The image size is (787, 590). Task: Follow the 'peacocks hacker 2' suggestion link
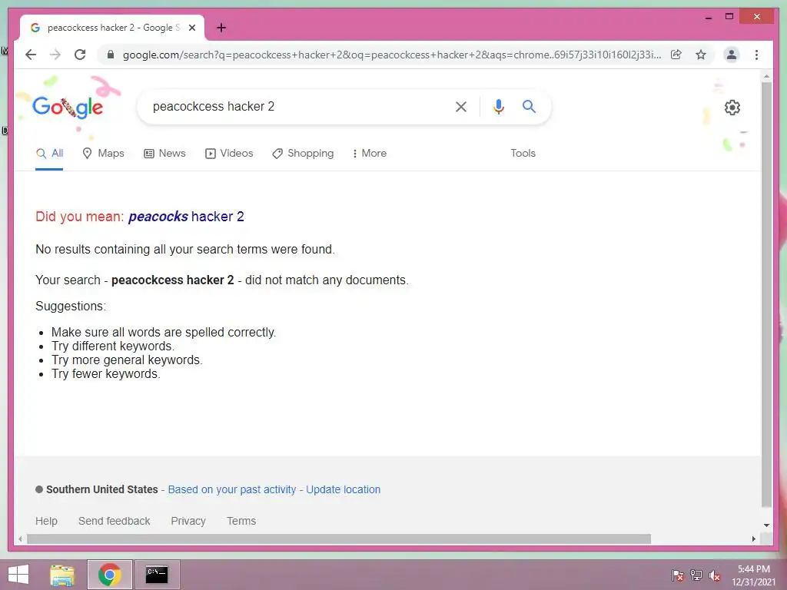point(186,217)
